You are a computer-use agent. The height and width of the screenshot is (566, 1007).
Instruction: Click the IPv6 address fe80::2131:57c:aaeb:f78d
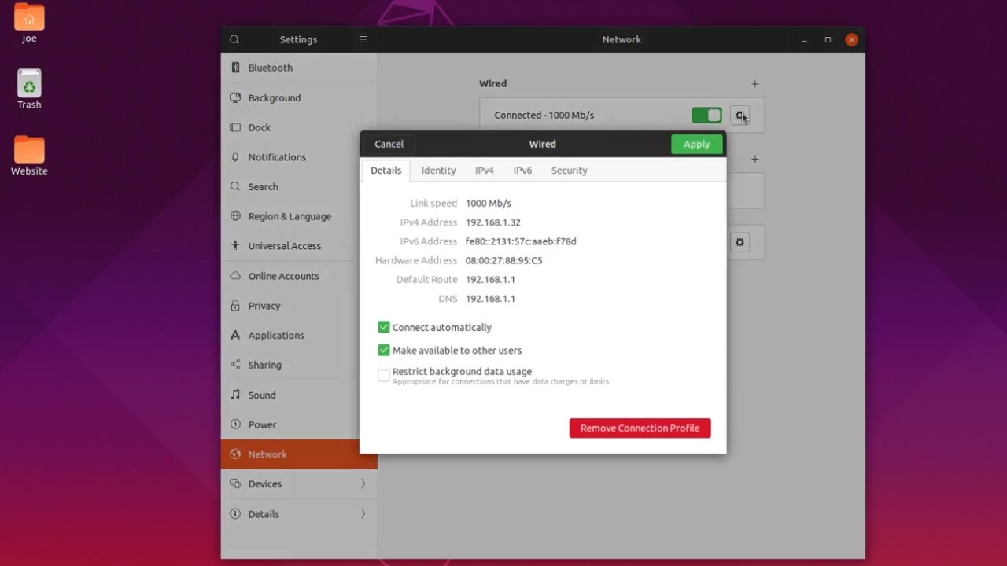click(x=521, y=241)
